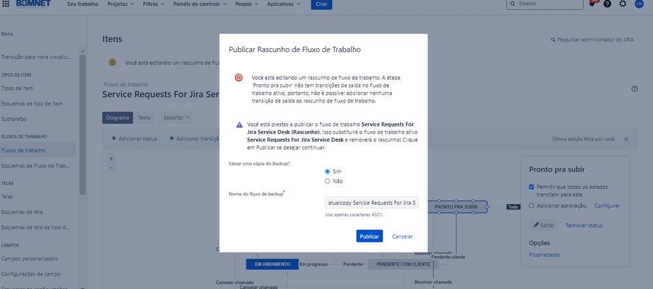Open Subtarefas in sidebar
The height and width of the screenshot is (289, 653).
click(14, 119)
